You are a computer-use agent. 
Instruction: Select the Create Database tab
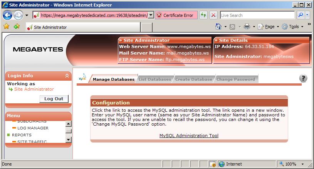[x=193, y=79]
